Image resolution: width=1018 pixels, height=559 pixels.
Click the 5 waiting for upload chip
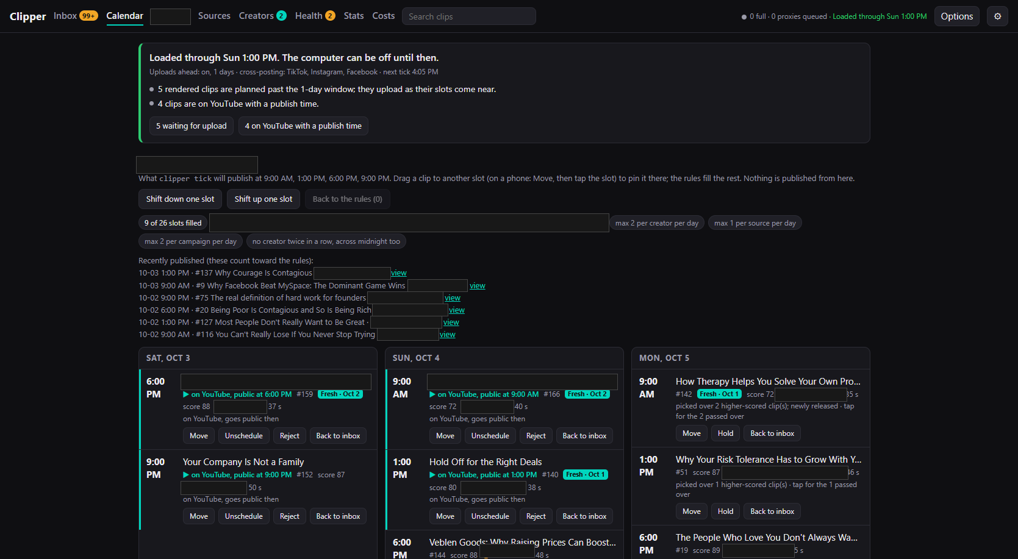191,126
